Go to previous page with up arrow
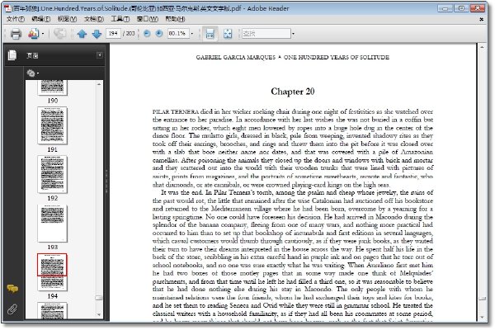This screenshot has width=495, height=330. [82, 34]
